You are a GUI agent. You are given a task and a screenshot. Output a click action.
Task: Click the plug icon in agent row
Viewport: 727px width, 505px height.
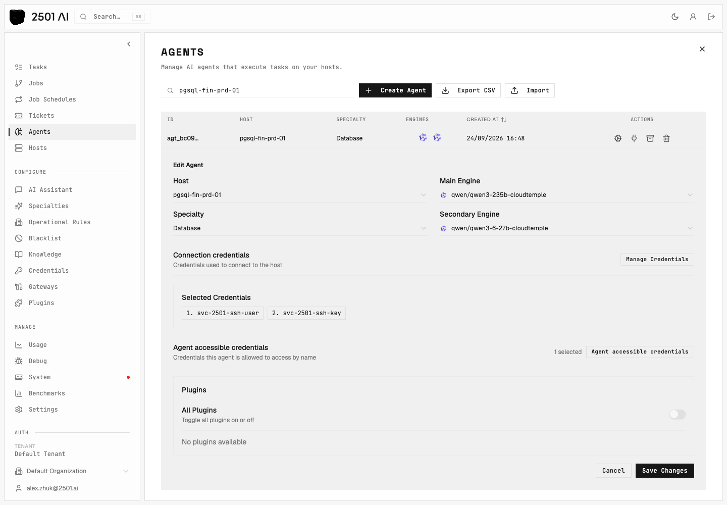tap(634, 138)
